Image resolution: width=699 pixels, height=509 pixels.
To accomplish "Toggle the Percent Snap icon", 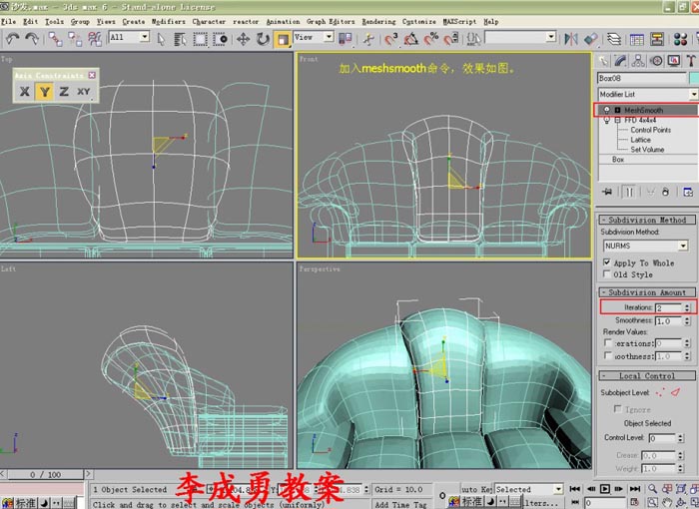I will tap(431, 39).
